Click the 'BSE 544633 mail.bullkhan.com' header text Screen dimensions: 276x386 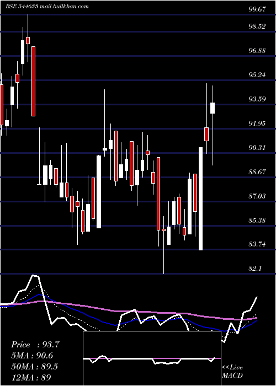coord(47,7)
